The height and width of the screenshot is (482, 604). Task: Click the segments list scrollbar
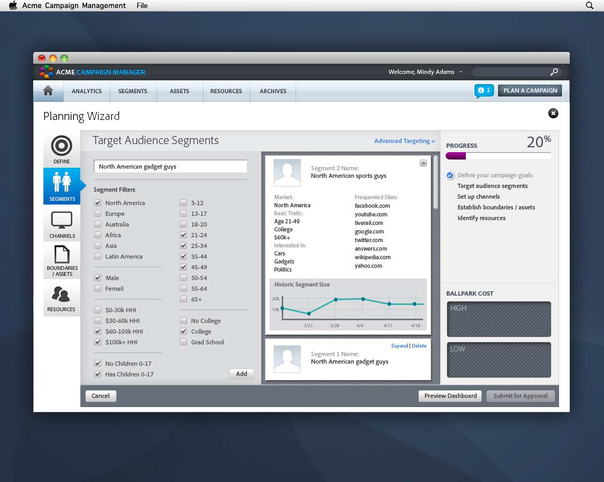(436, 182)
